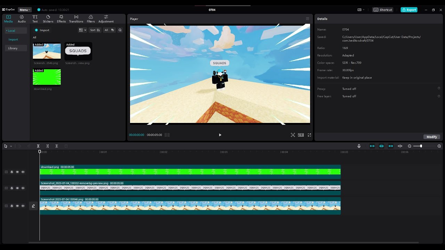Hide the download.png track

click(17, 172)
